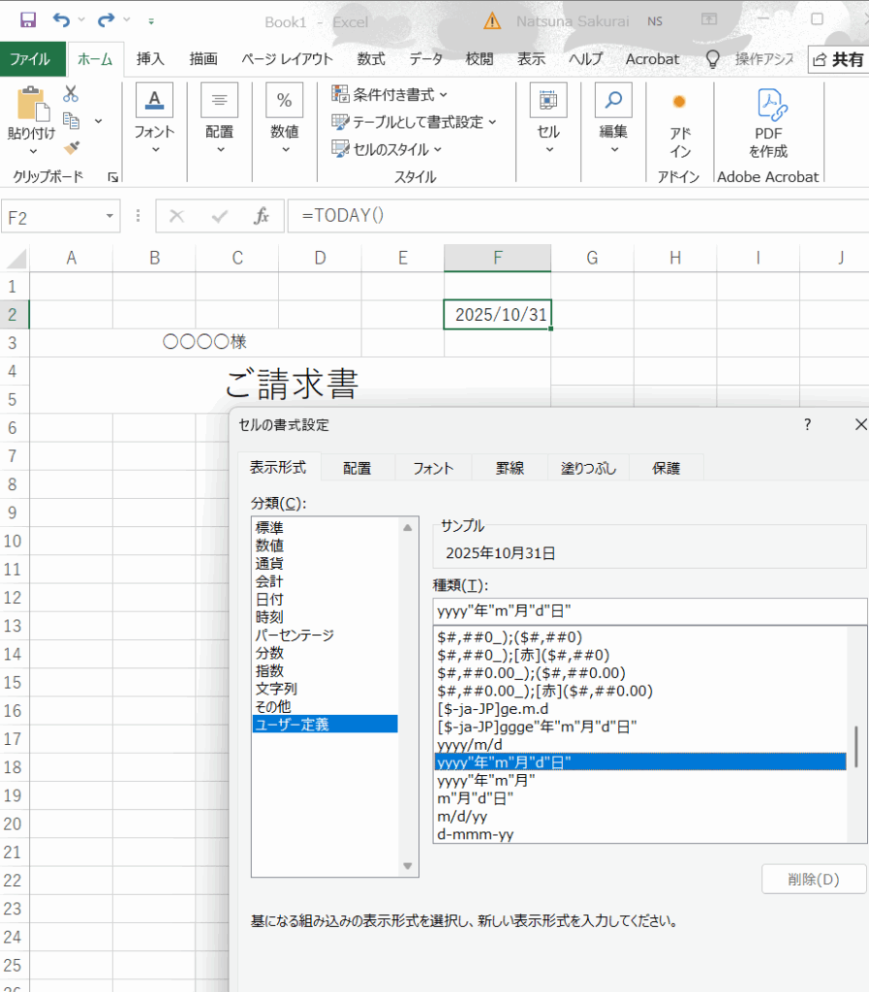Click the Format Painter brush icon

71,148
